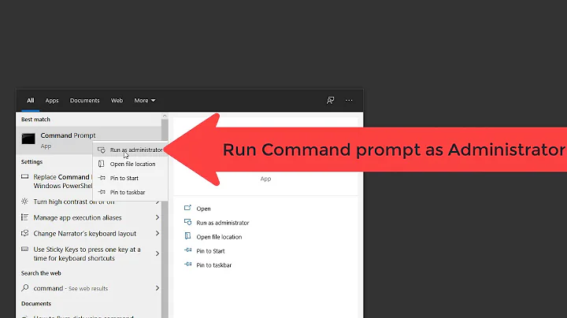Viewport: 567px width, 318px height.
Task: Open Change Narrator's keyboard layout setting
Action: coord(88,234)
